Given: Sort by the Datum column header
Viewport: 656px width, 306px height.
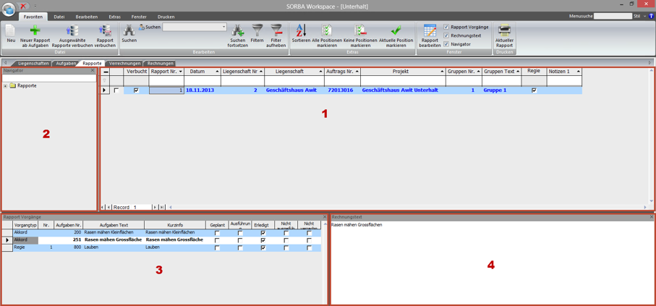Looking at the screenshot, I should coord(197,72).
